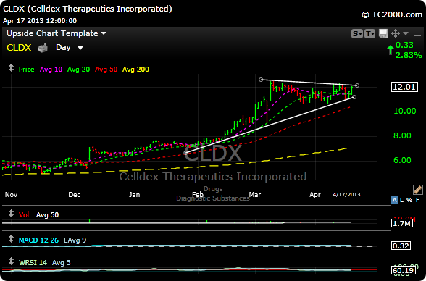Open the ruler measurement tool icon

point(417,190)
